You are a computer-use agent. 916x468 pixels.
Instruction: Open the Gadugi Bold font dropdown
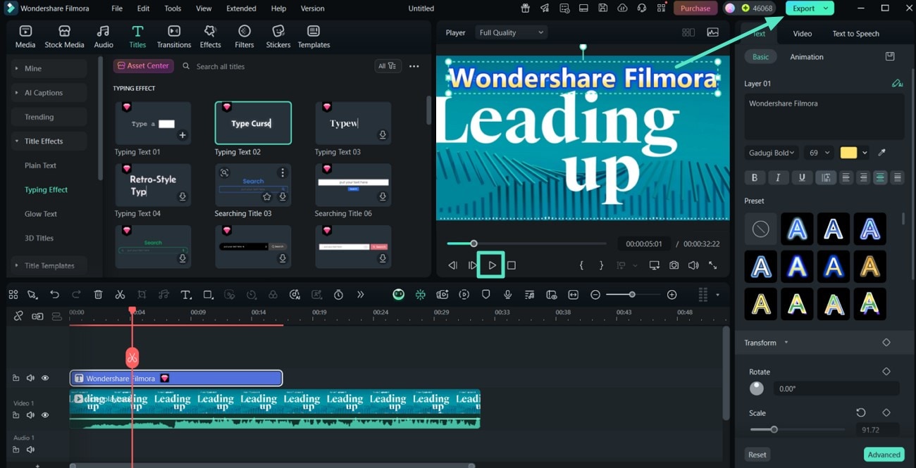(x=772, y=153)
